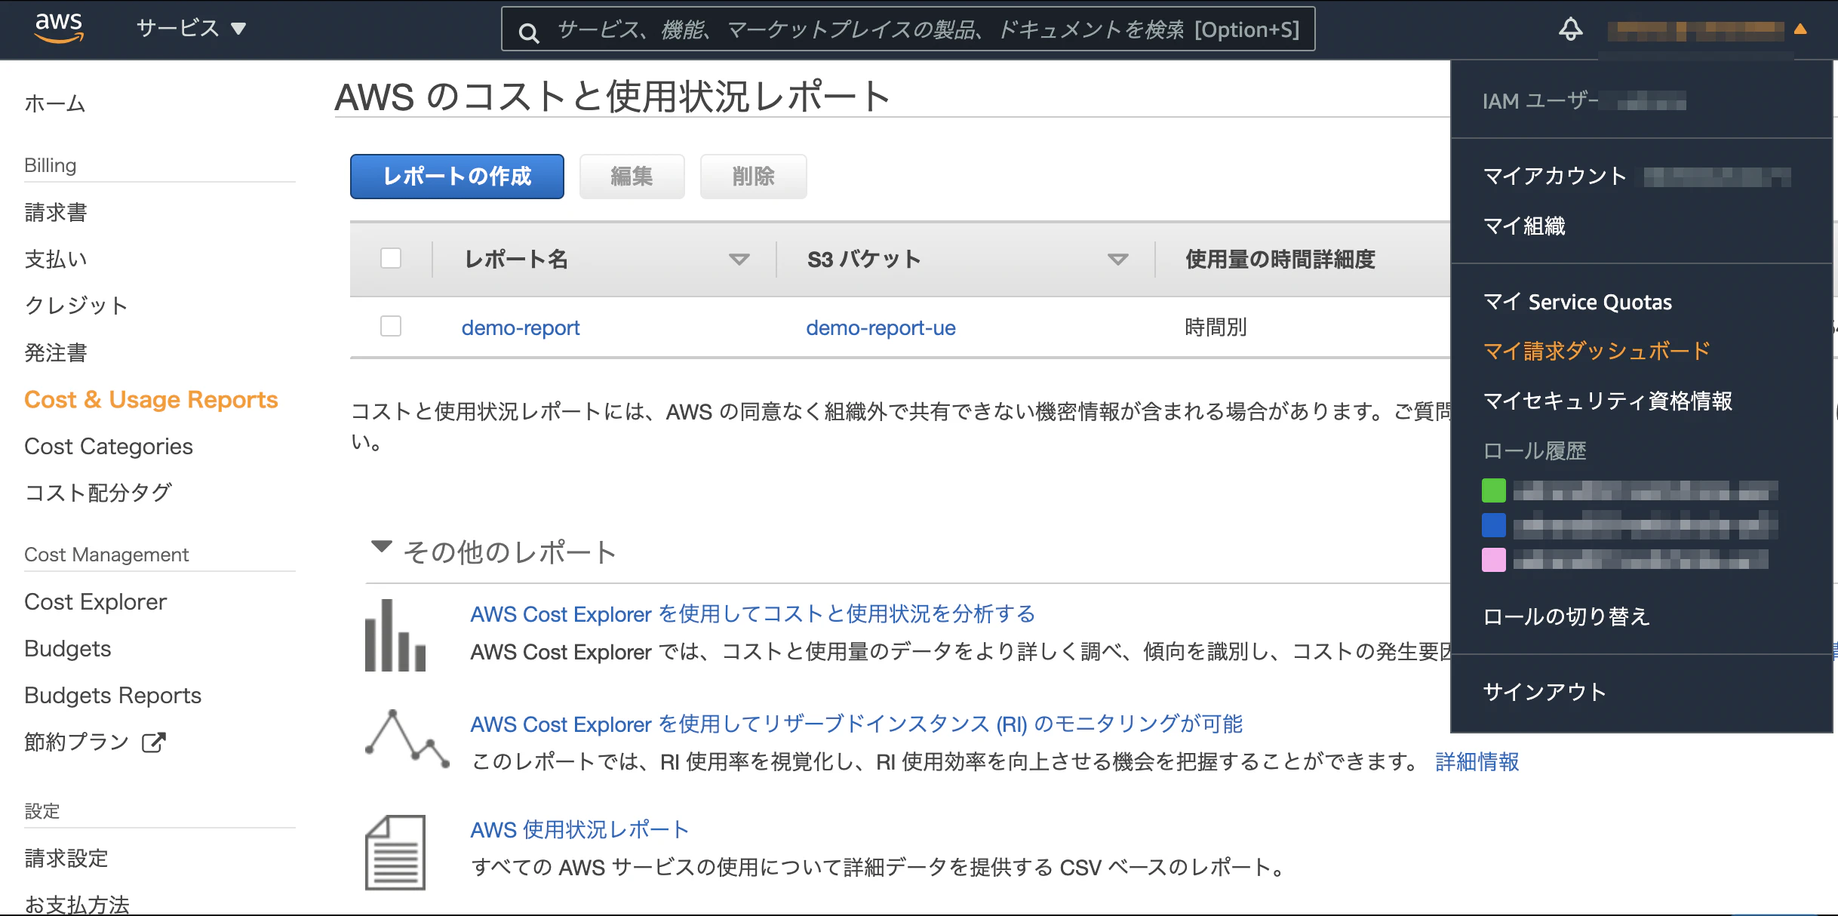Open Cost Categories in sidebar
The image size is (1838, 916).
pyautogui.click(x=109, y=447)
